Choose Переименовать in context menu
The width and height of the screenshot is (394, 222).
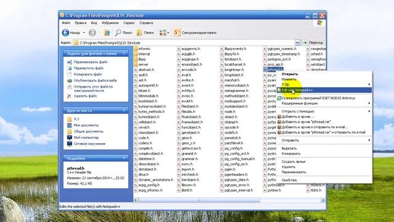[324, 172]
